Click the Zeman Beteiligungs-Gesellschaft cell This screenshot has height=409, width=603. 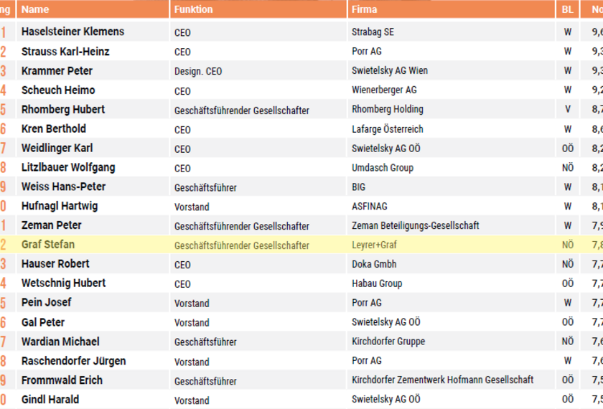click(x=451, y=225)
